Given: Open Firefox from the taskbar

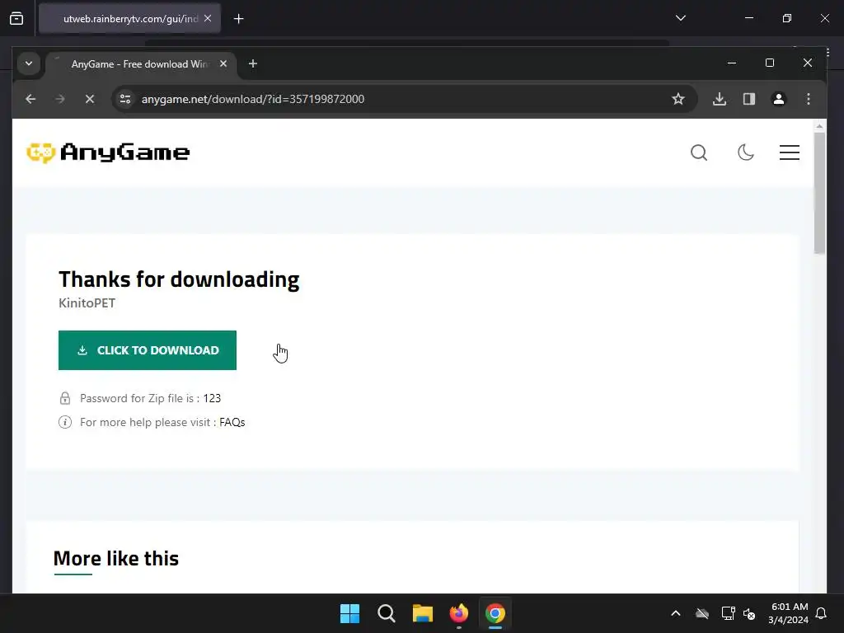Looking at the screenshot, I should click(x=458, y=613).
